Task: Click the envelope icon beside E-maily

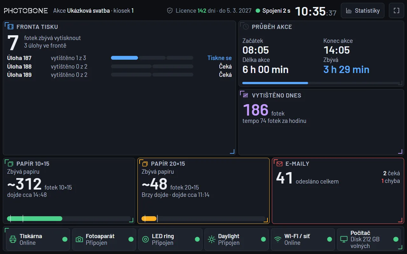Action: (279, 164)
